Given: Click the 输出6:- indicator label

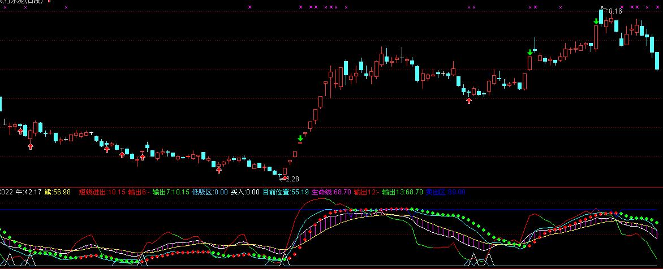Looking at the screenshot, I should click(x=139, y=192).
